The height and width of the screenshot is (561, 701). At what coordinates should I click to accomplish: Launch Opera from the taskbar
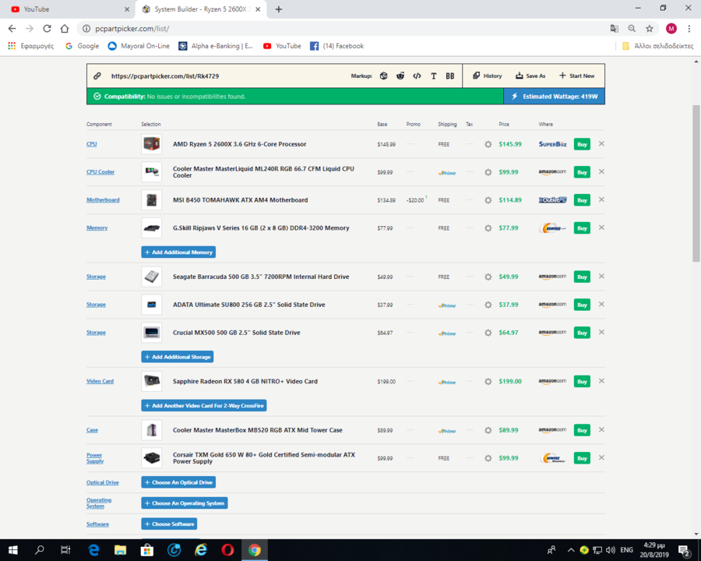pos(227,550)
